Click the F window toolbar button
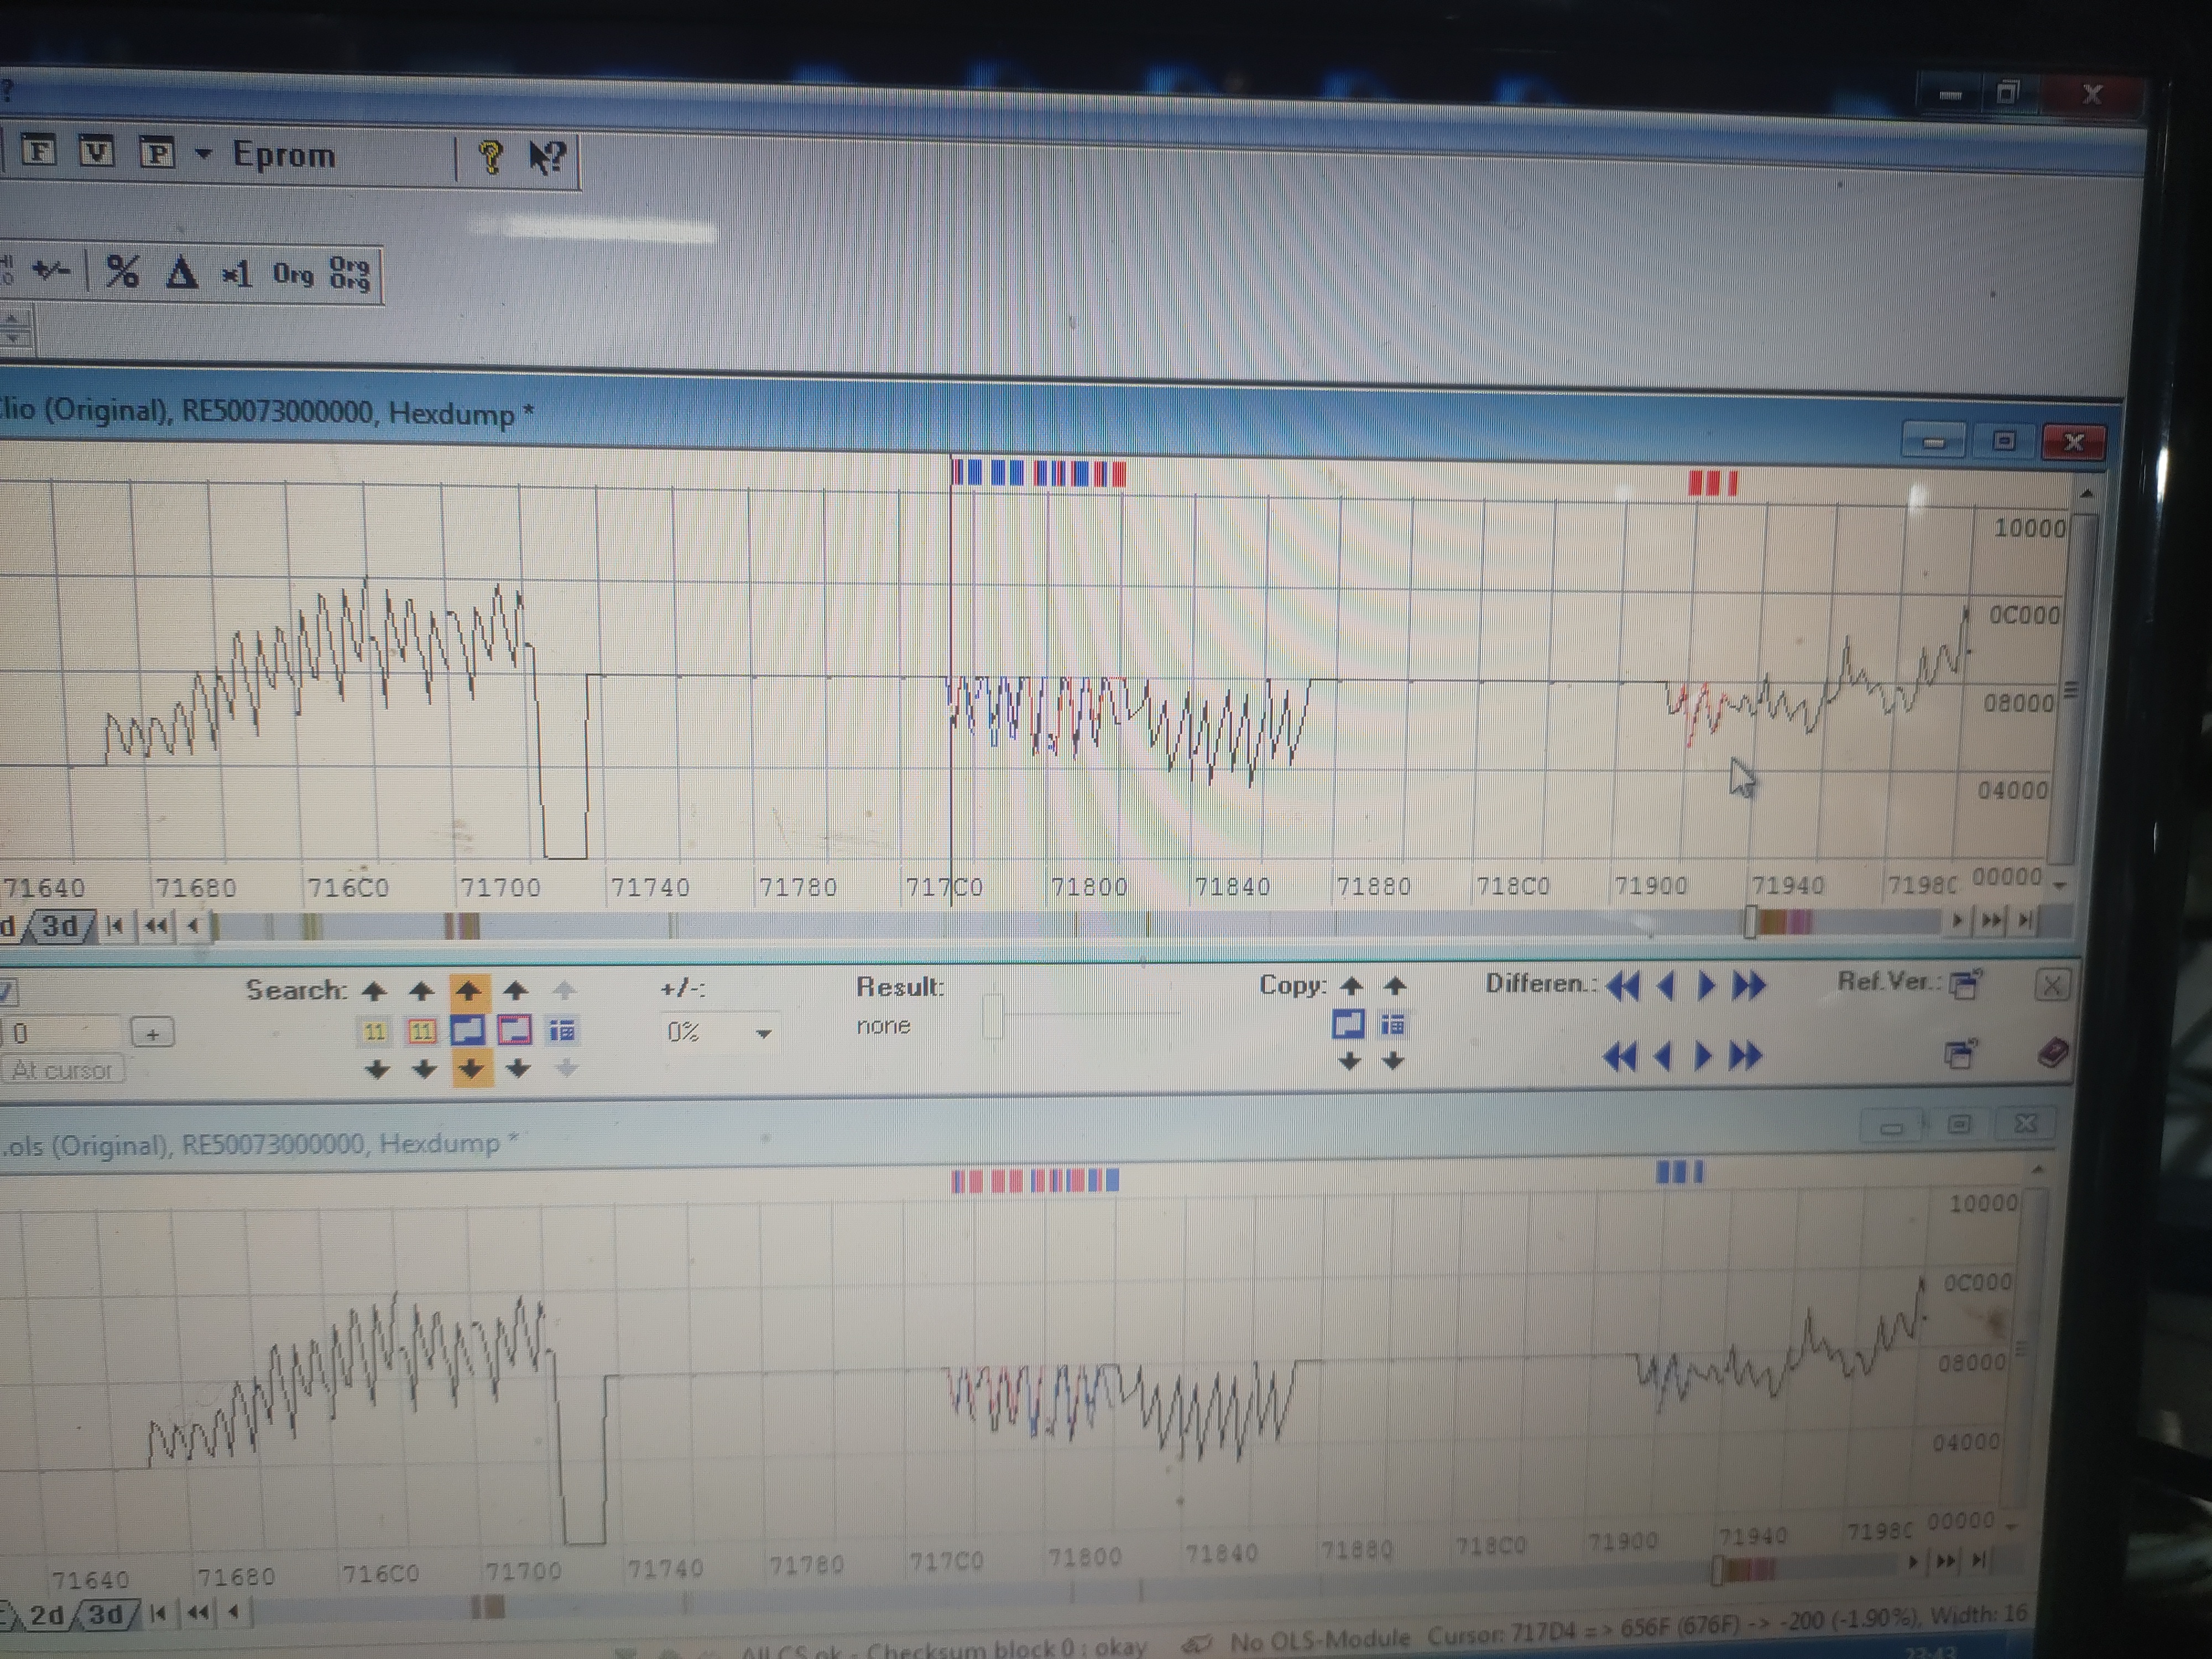 pyautogui.click(x=39, y=151)
